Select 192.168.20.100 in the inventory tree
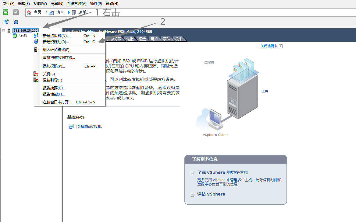This screenshot has height=222, width=356. click(26, 30)
